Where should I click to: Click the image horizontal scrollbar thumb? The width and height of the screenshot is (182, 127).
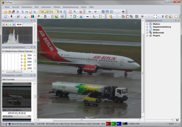pyautogui.click(x=82, y=120)
